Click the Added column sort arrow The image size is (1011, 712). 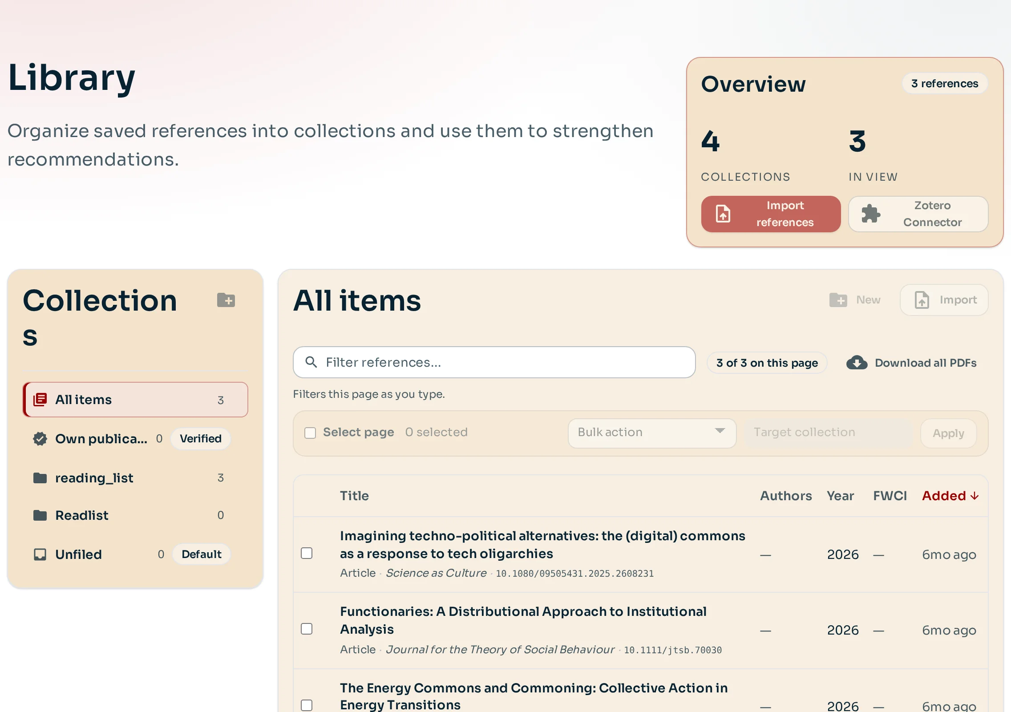[975, 496]
